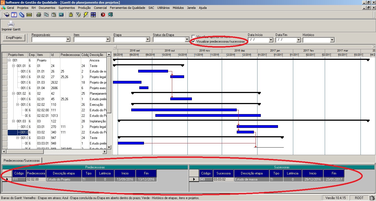Click Gantt timeline scroll-left arrow

[115, 47]
